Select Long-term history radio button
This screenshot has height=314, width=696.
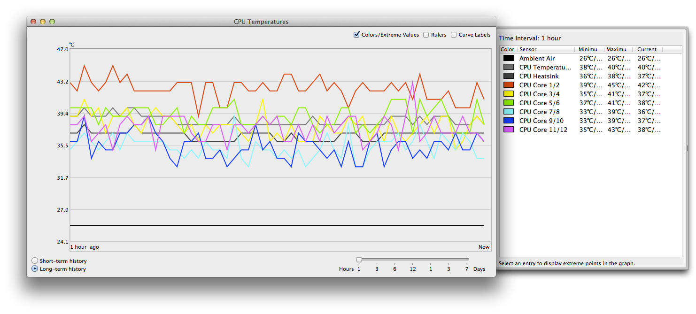35,269
